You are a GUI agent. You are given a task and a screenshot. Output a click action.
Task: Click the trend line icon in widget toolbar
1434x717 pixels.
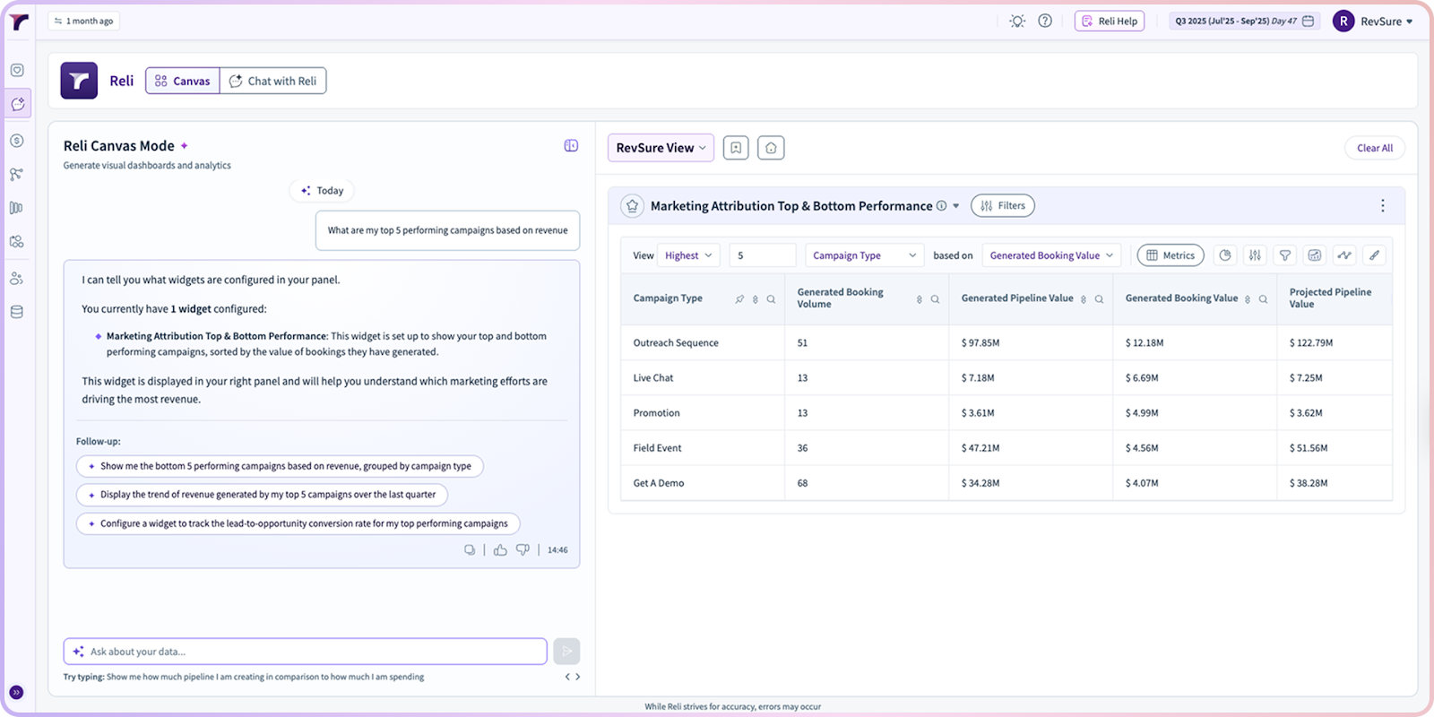(1344, 255)
